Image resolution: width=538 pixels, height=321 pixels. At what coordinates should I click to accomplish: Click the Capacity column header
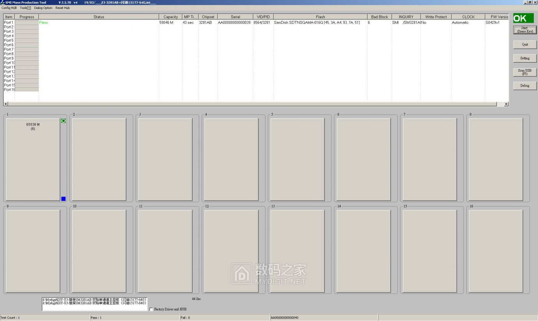(170, 17)
